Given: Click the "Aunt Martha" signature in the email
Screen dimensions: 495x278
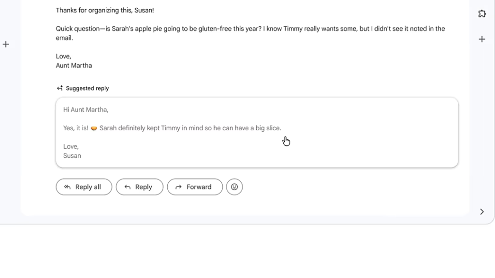Looking at the screenshot, I should coord(74,65).
